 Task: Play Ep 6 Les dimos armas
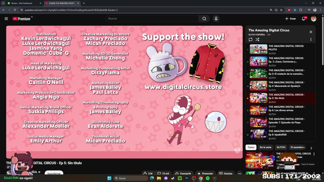coord(280,110)
